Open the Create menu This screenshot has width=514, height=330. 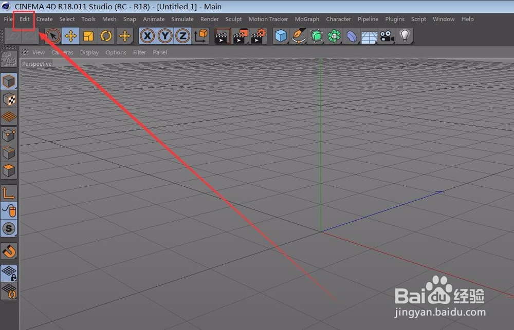pos(44,19)
